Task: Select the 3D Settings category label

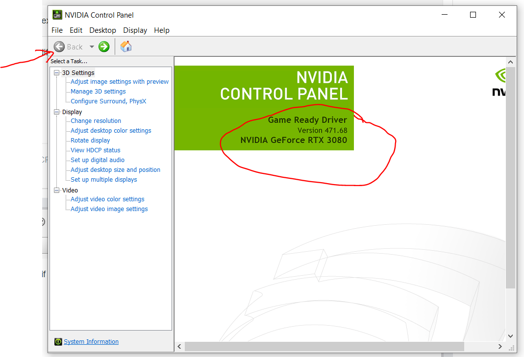Action: coord(78,73)
